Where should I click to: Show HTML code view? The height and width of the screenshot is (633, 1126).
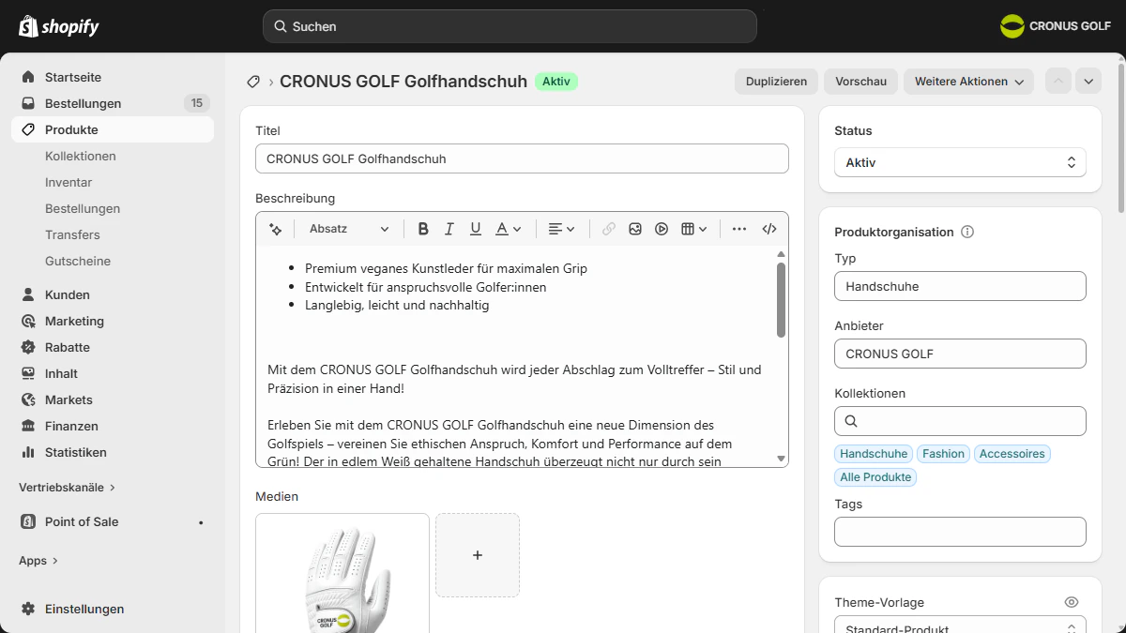coord(769,229)
